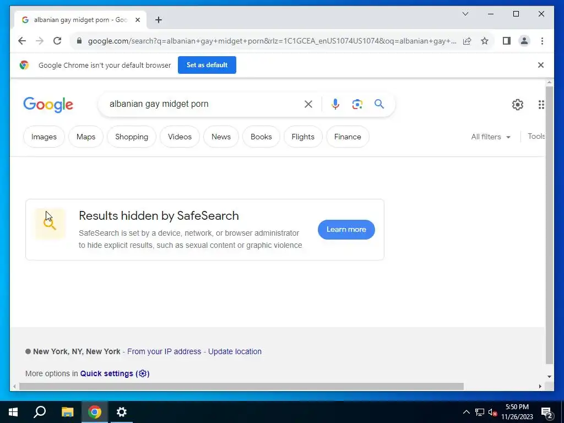Image resolution: width=564 pixels, height=423 pixels.
Task: Select the Finance filter
Action: pyautogui.click(x=348, y=137)
